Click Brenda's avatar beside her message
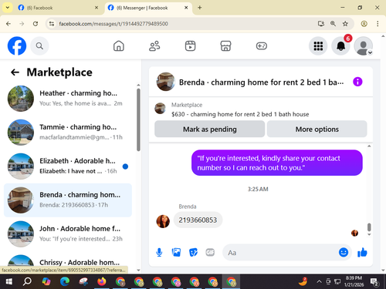386x289 pixels. 163,221
